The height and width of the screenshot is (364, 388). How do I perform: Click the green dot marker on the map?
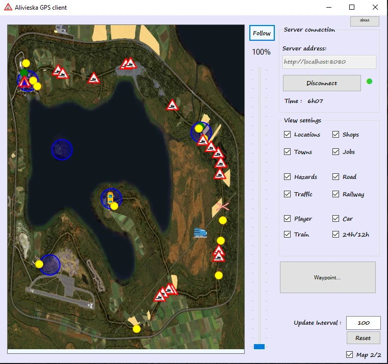(24, 73)
